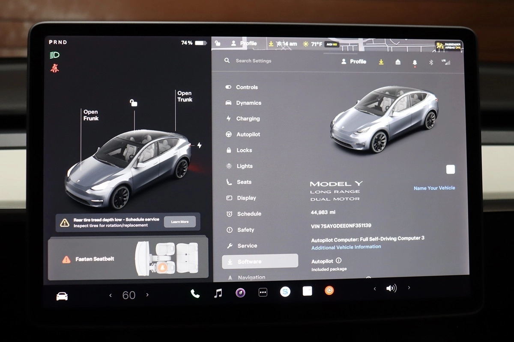Viewport: 514px width, 342px height.
Task: Open the Dynamics settings menu
Action: pyautogui.click(x=243, y=103)
